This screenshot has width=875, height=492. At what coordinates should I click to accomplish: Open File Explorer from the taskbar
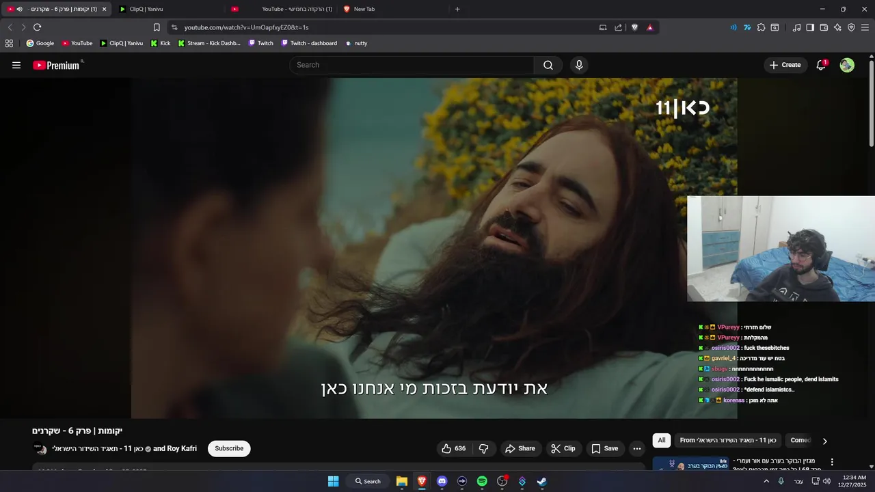[402, 481]
